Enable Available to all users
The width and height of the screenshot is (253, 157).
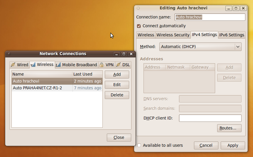click(139, 145)
